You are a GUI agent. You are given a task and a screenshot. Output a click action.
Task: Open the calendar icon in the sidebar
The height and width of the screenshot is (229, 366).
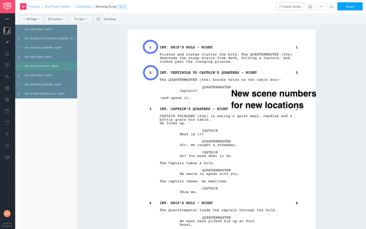[x=7, y=111]
